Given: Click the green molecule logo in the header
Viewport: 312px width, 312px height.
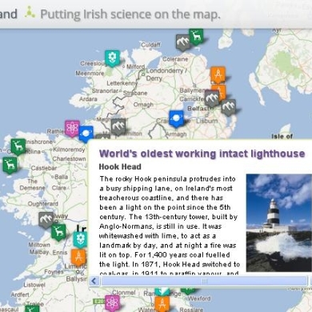Looking at the screenshot, I should (x=30, y=13).
